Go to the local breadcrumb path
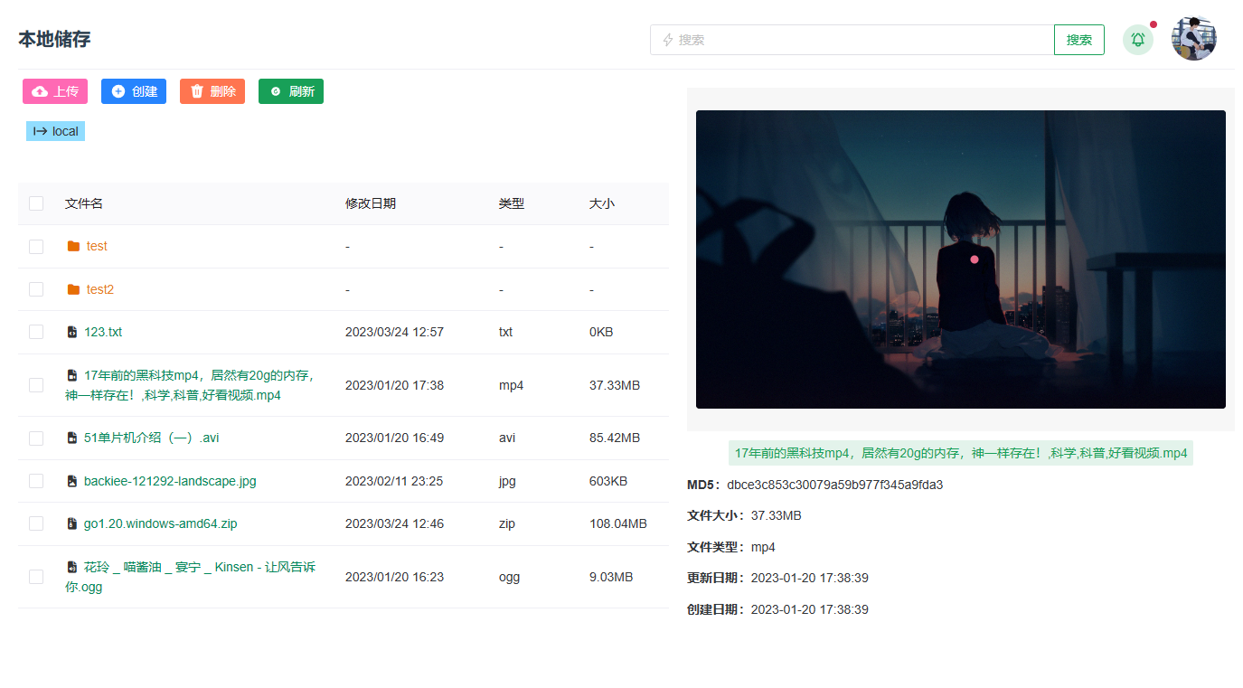1243x688 pixels. tap(55, 131)
